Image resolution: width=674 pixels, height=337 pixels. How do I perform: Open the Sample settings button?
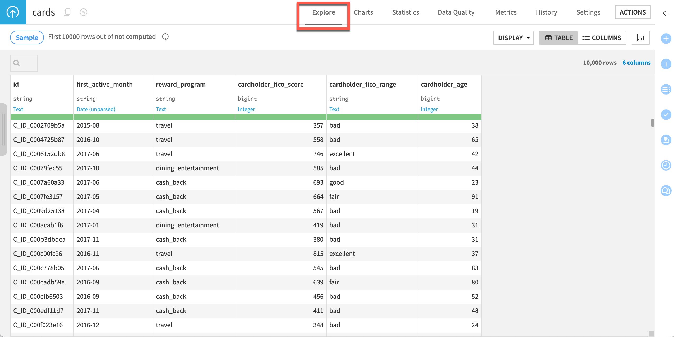26,37
